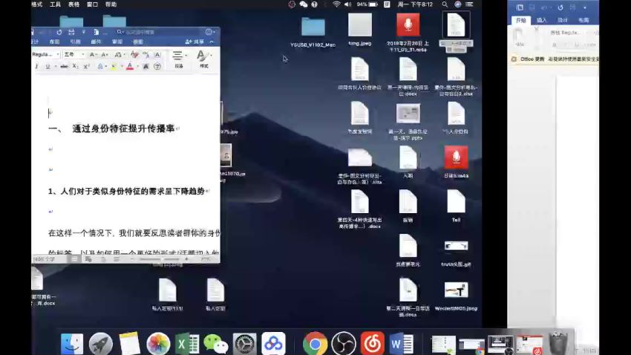Switch to 引用 tab in left Word window
Screen dimensions: 631x355
75,42
